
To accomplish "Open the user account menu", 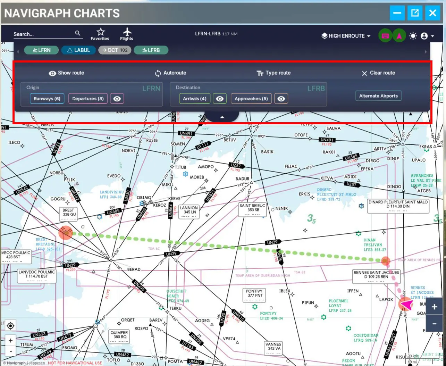I will coord(427,36).
